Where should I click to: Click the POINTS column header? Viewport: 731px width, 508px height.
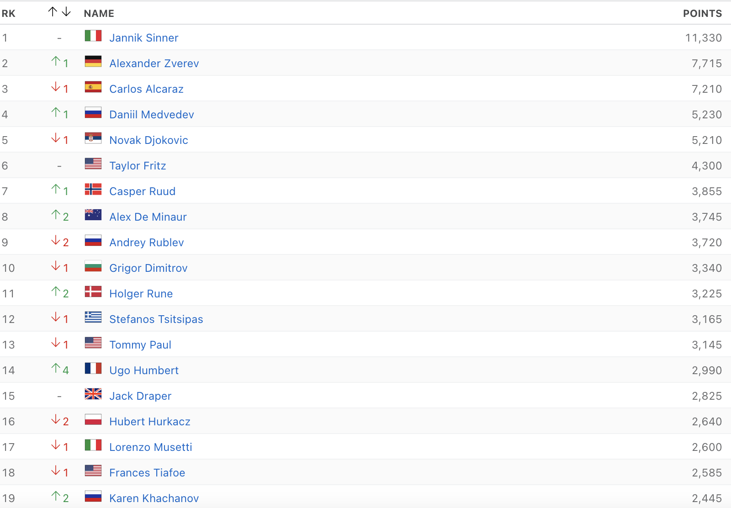click(x=702, y=14)
